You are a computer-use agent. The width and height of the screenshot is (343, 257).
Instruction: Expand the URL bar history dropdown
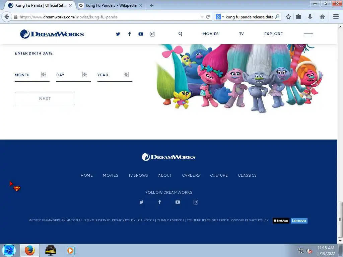[202, 17]
